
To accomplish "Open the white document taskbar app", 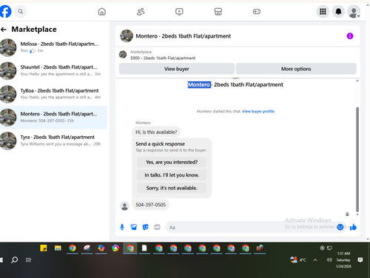I will (144, 248).
